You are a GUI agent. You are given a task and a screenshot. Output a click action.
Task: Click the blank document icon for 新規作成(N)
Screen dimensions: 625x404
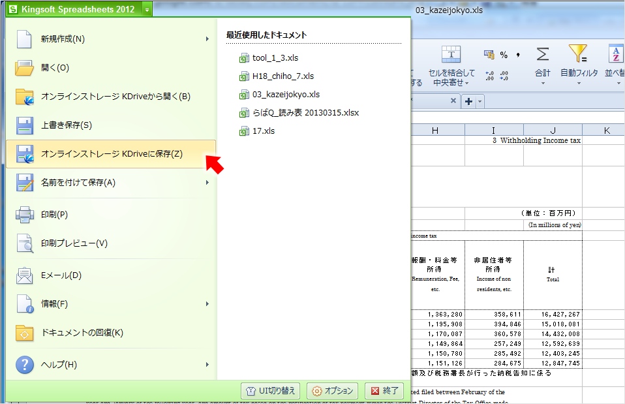24,39
